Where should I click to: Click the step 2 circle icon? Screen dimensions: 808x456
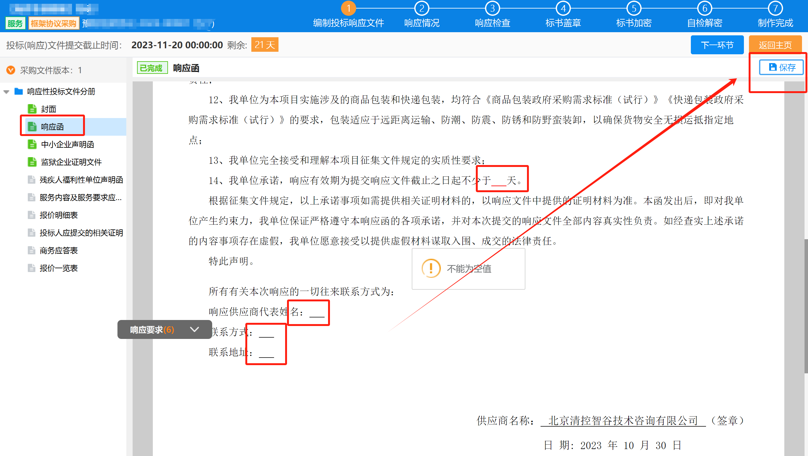tap(422, 8)
